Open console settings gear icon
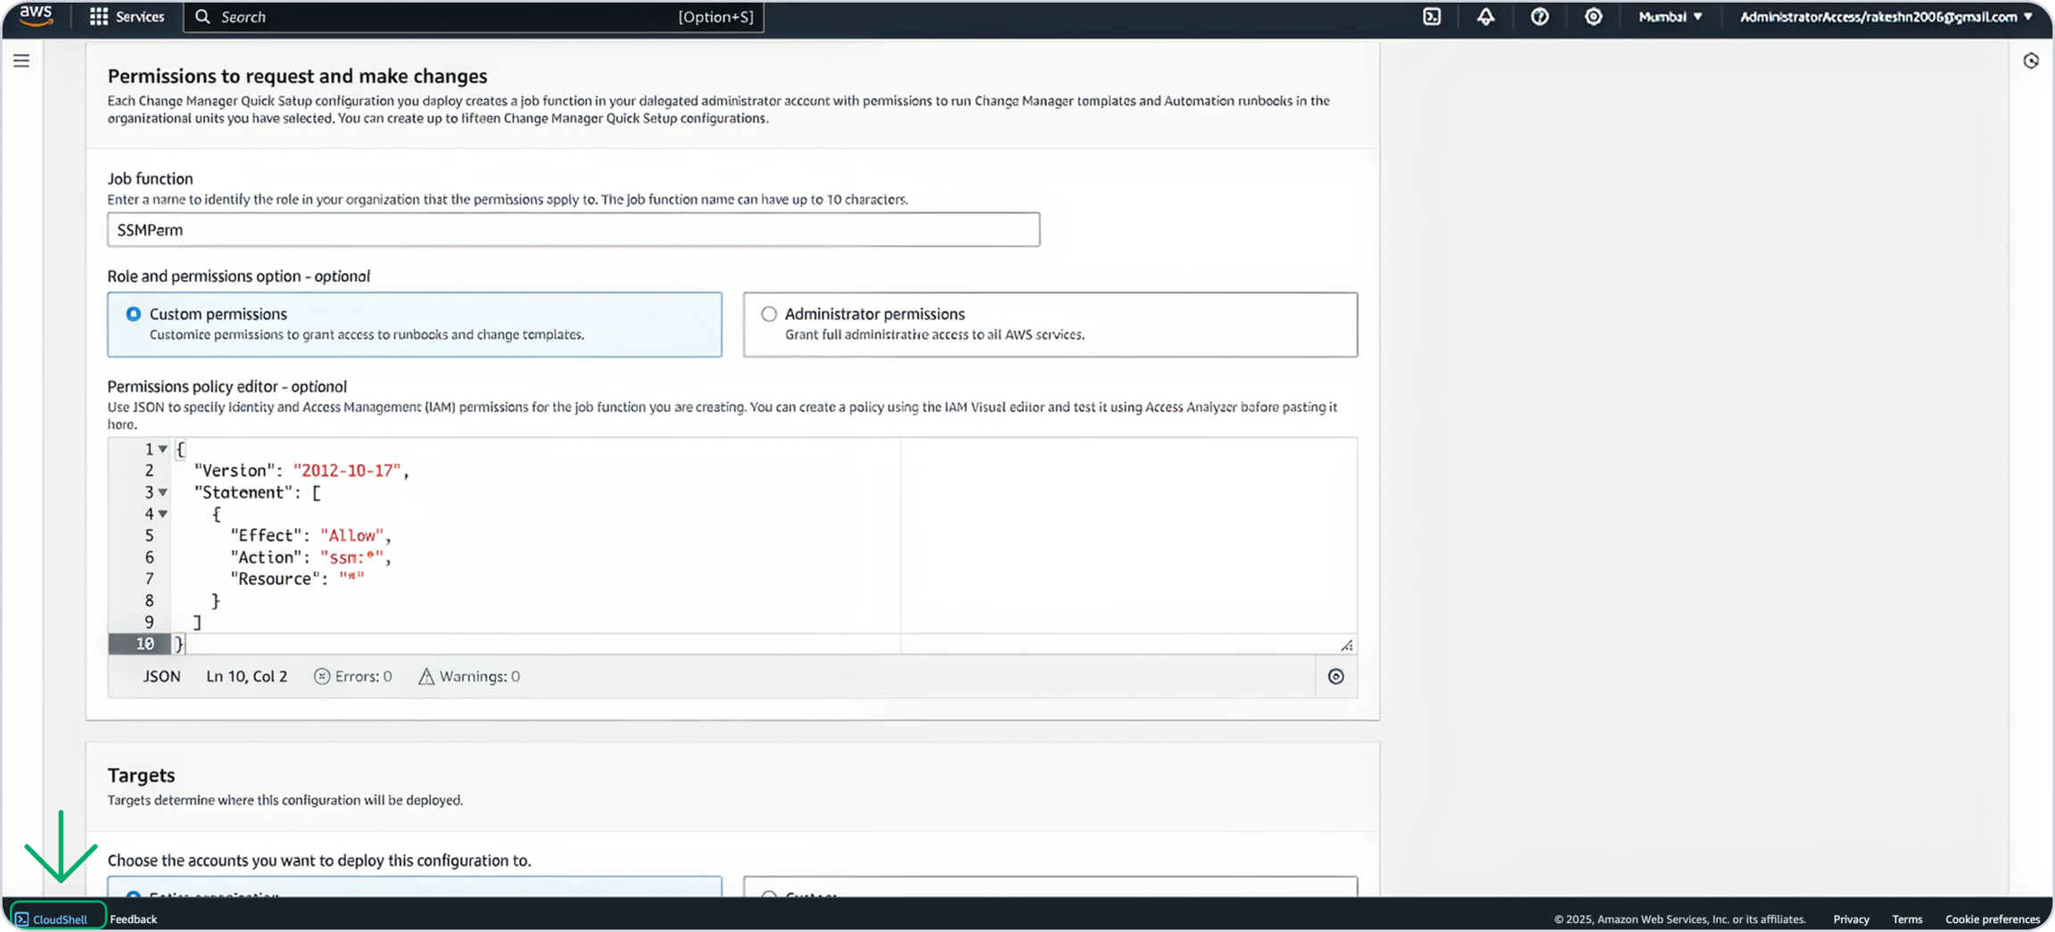The width and height of the screenshot is (2055, 932). coord(1593,17)
